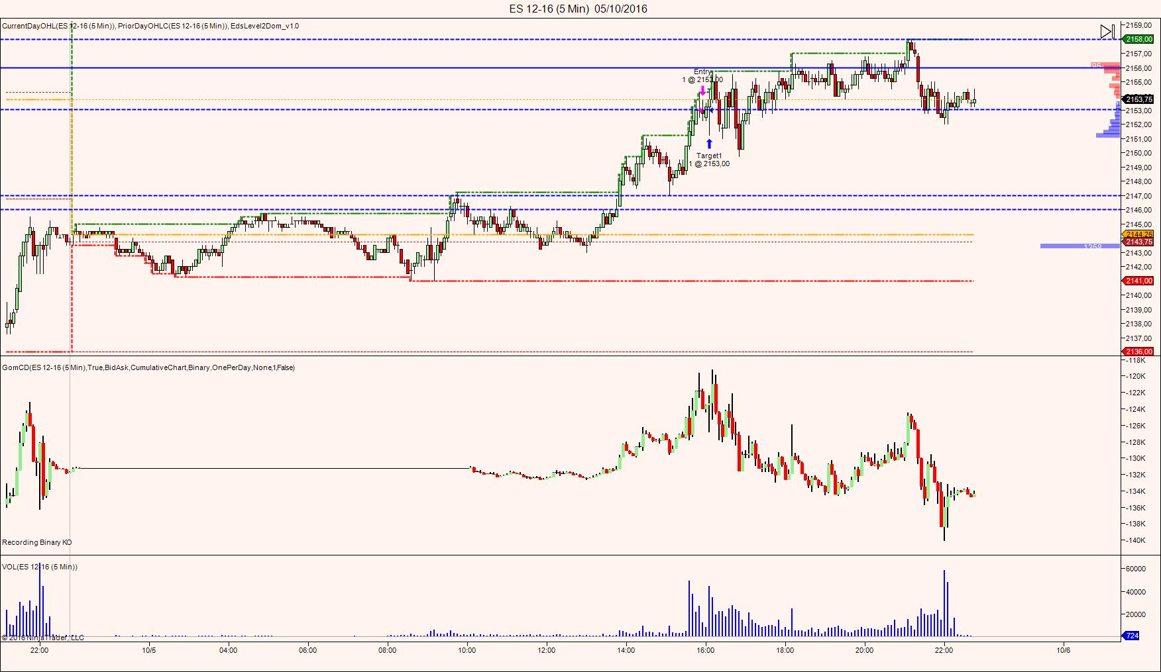The image size is (1161, 672).
Task: Click the -118K cumulative delta axis label
Action: [x=1136, y=360]
